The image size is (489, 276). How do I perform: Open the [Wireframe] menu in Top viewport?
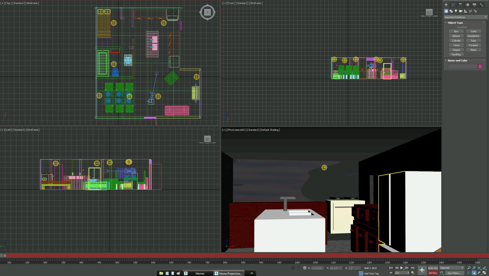coord(32,3)
